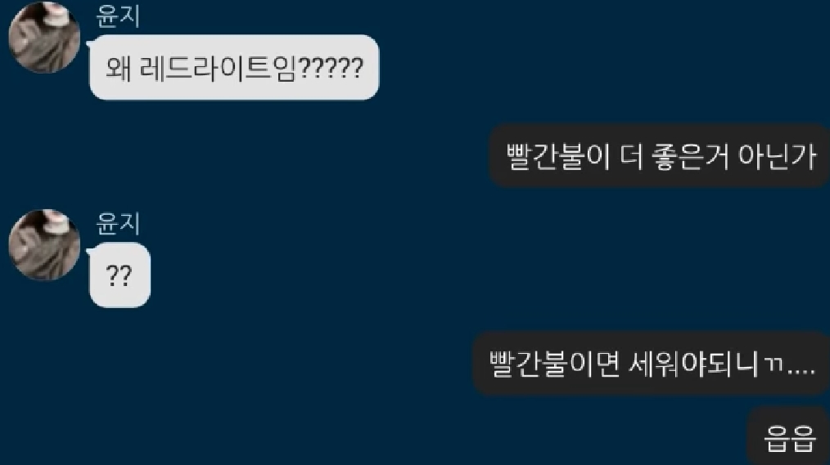Click the word 빨간불이면 in sent bubble
This screenshot has width=830, height=465.
(554, 364)
